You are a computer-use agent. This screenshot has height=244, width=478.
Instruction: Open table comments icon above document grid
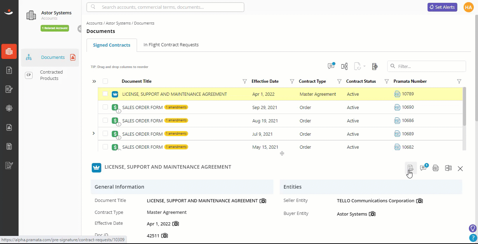pyautogui.click(x=331, y=66)
